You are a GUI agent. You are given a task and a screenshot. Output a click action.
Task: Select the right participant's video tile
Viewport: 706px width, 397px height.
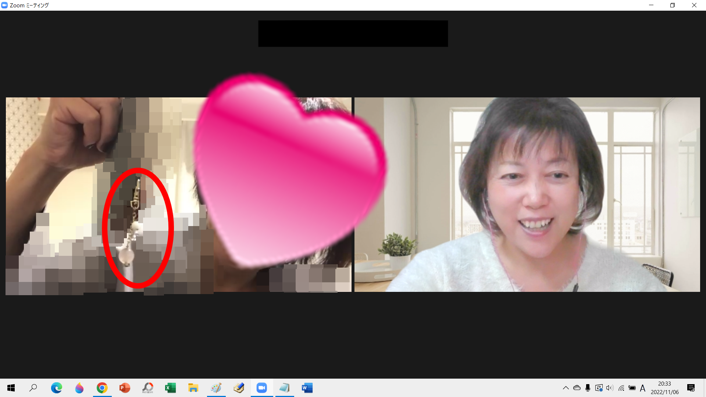527,194
